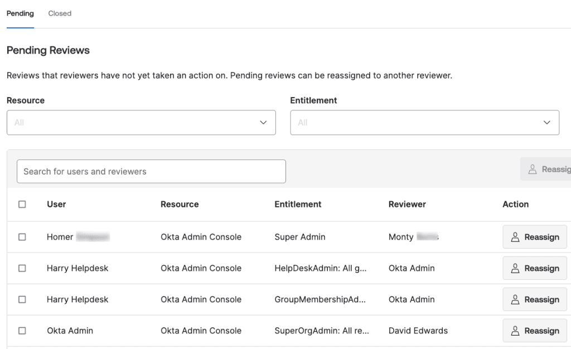Click the Action column header
Screen dimensions: 571x349
[516, 204]
